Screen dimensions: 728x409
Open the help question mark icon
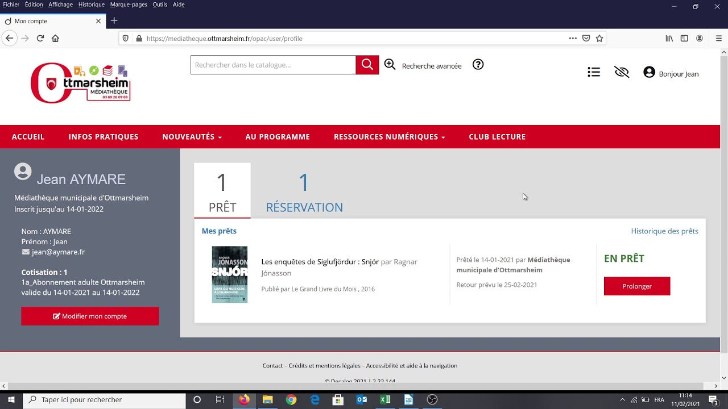[x=478, y=64]
